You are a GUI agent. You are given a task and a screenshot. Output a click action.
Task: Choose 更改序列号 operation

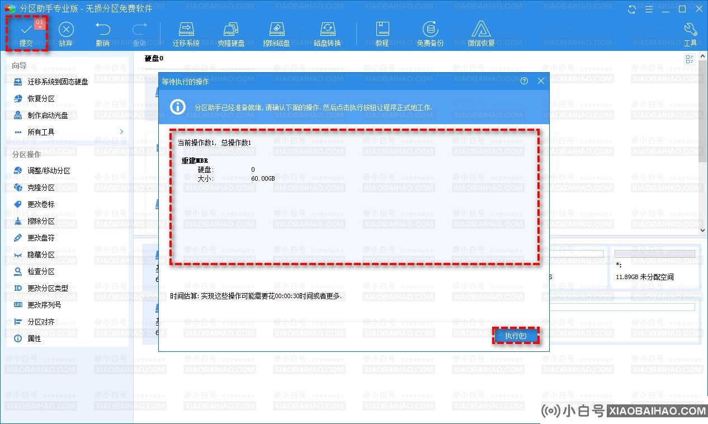click(44, 305)
